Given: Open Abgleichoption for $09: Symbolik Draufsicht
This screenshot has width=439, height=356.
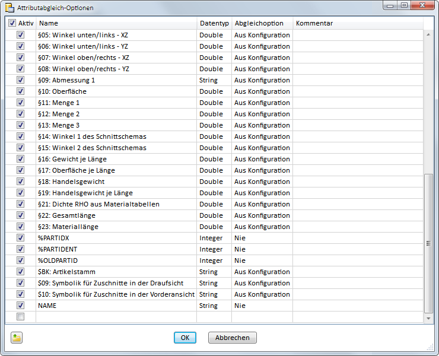Looking at the screenshot, I should pos(262,283).
